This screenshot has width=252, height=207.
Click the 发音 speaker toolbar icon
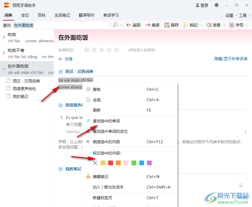[x=209, y=25]
